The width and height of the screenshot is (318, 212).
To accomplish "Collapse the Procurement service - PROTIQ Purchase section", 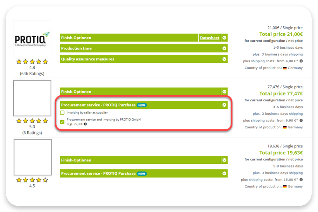I will [225, 105].
